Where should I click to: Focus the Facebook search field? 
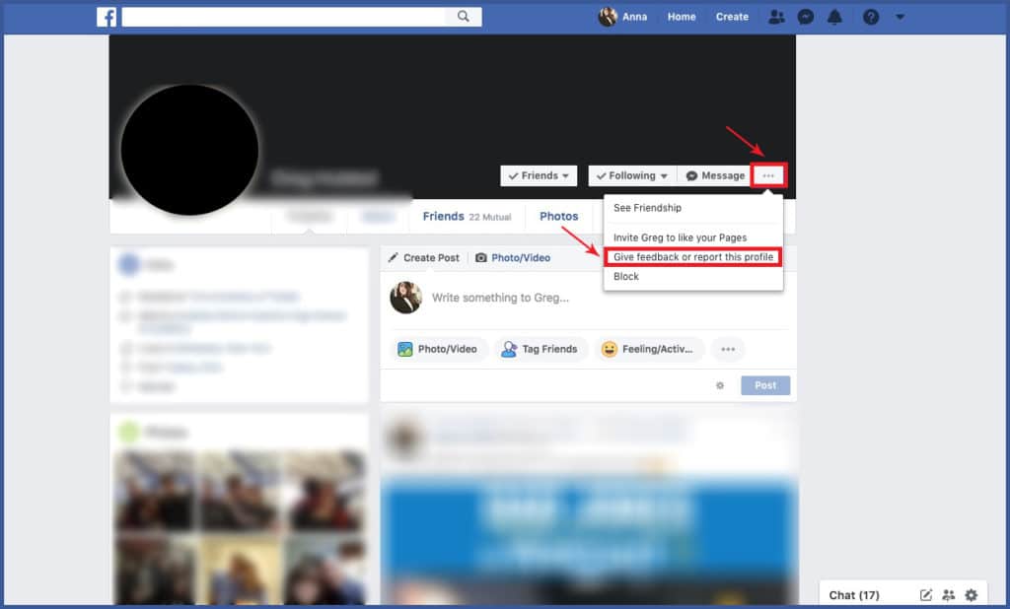(283, 17)
